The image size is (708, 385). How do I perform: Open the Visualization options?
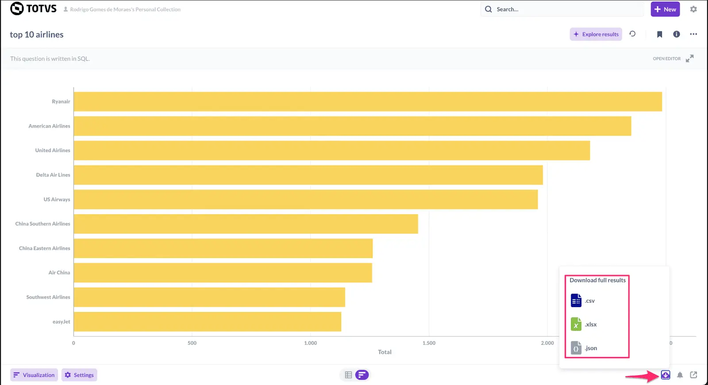coord(34,375)
